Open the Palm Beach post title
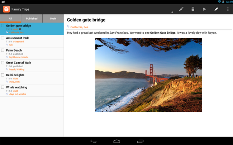Screen dimensions: 233x145 pos(14,50)
